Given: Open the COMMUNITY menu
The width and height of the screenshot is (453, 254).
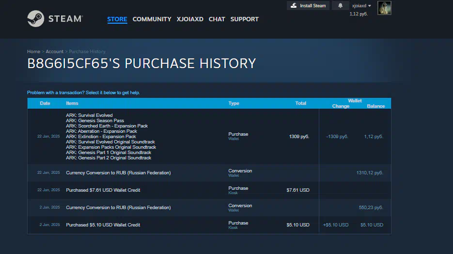Looking at the screenshot, I should point(152,19).
